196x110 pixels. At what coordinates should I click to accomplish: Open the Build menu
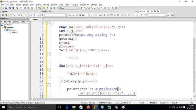click(32, 5)
